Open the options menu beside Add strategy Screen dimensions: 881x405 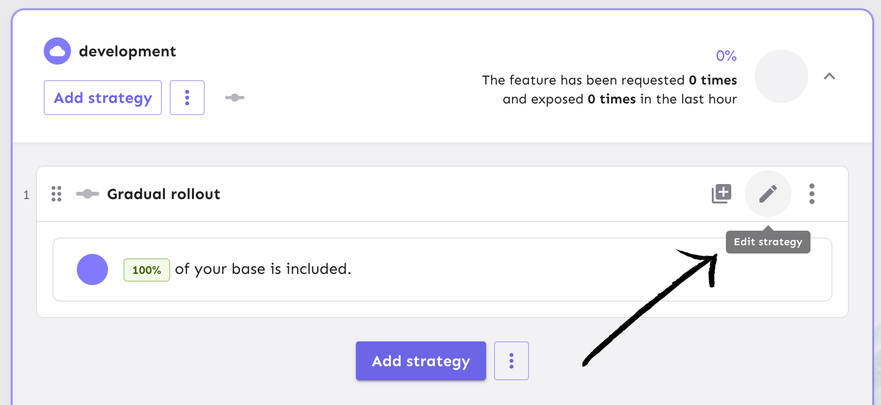click(187, 98)
